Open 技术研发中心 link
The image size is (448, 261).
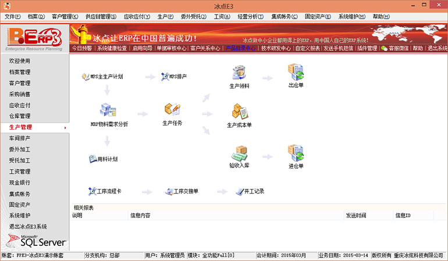tap(276, 48)
